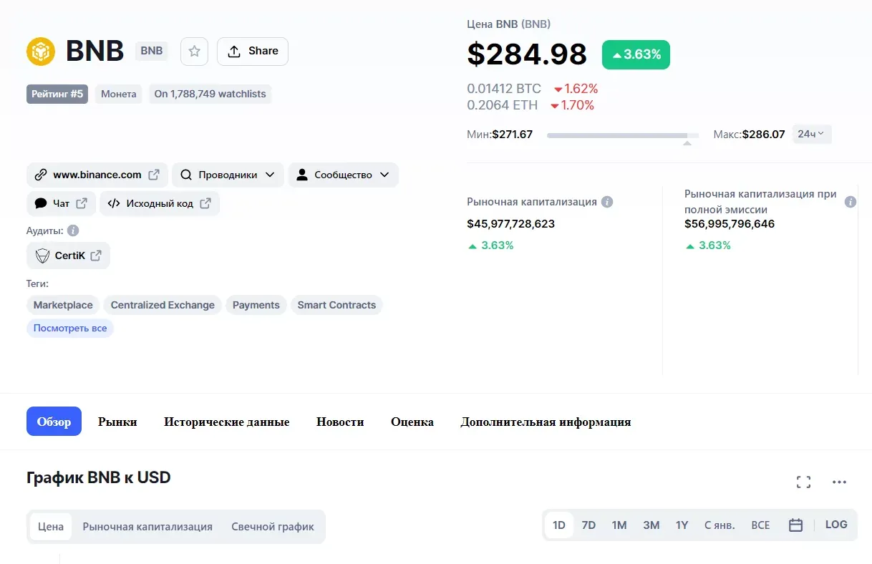The width and height of the screenshot is (872, 564).
Task: Click the green 3.63% price change badge
Action: tap(636, 54)
